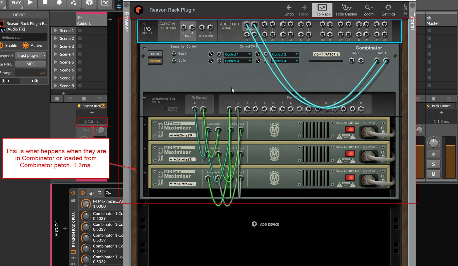The width and height of the screenshot is (458, 266).
Task: Click M MAXIMIZER 1 tape label
Action: (183, 135)
